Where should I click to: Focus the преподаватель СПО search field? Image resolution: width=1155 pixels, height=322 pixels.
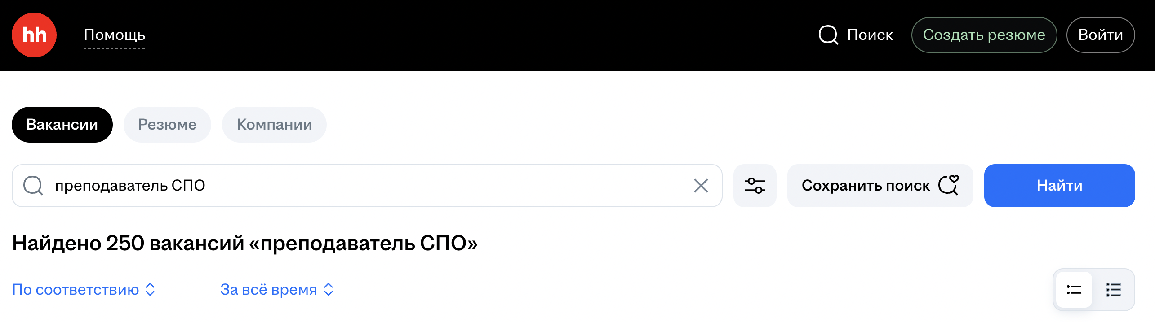pos(360,186)
